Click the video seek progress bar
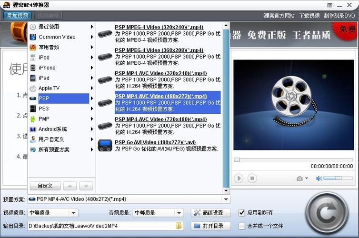The height and width of the screenshot is (238, 359). [293, 159]
